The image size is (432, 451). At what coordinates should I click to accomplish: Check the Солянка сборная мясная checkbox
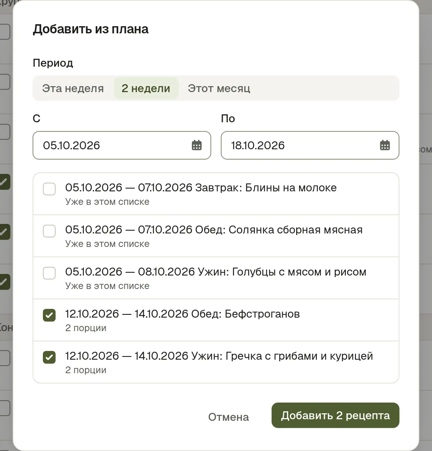pyautogui.click(x=49, y=231)
